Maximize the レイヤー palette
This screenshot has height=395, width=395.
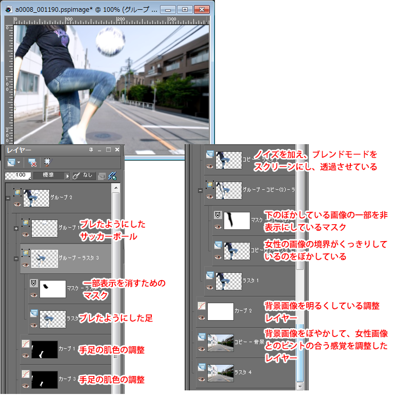click(108, 150)
